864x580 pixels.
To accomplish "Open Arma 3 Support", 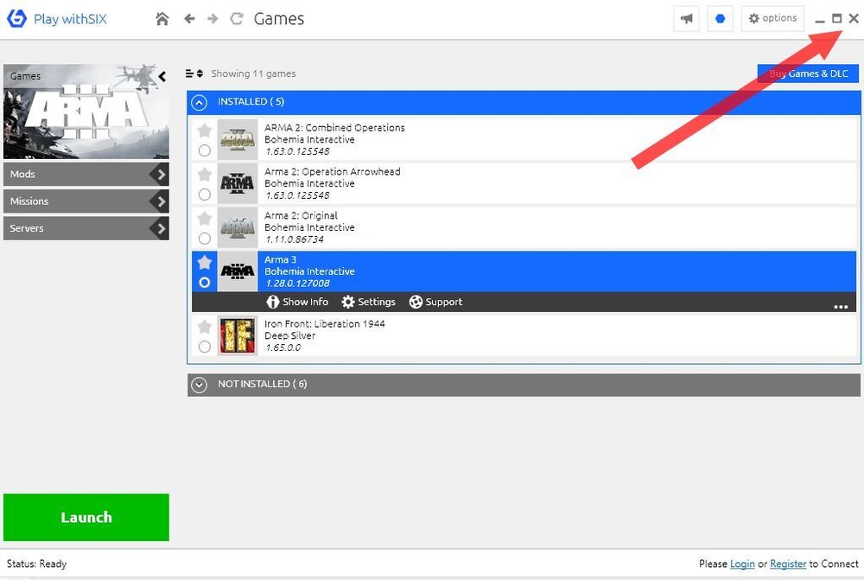I will pyautogui.click(x=435, y=303).
